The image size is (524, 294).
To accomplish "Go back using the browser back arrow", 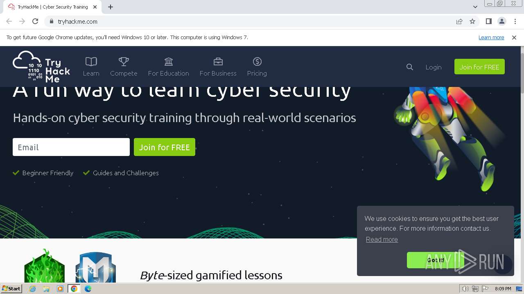I will click(9, 21).
